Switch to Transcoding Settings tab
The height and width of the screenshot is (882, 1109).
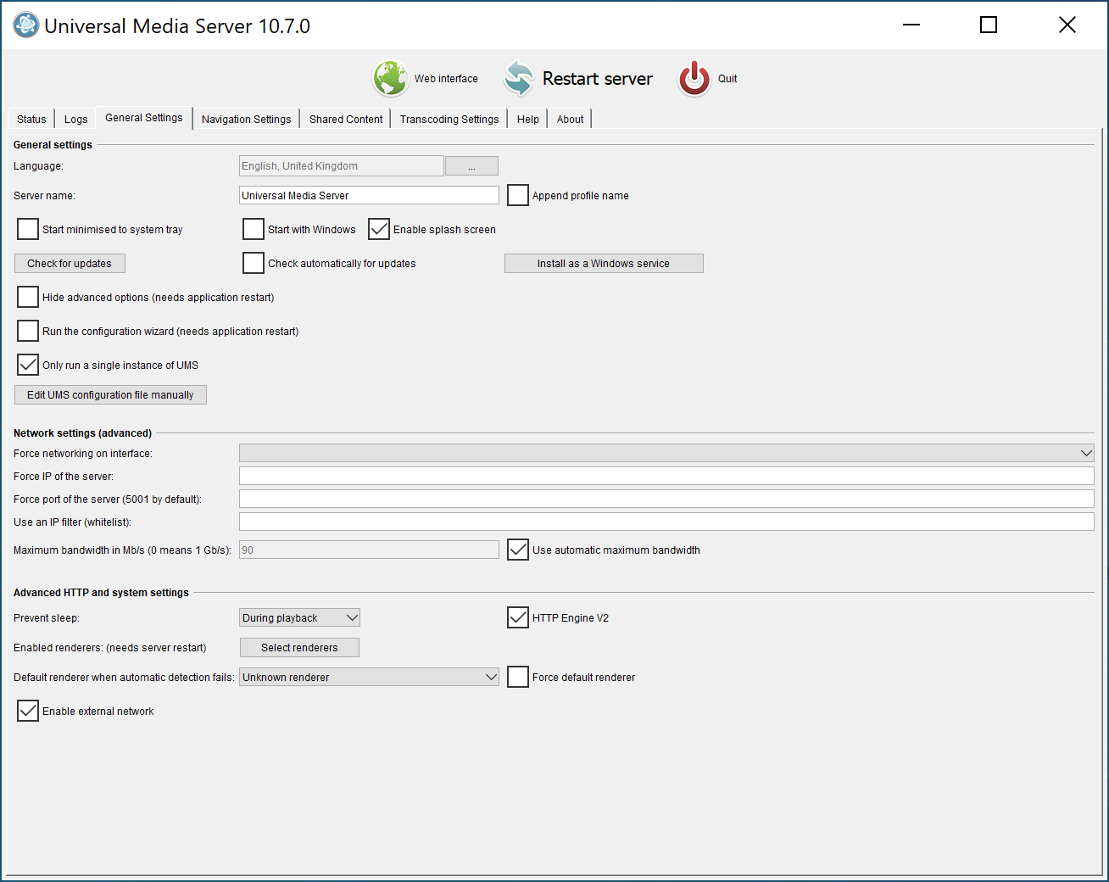click(449, 119)
